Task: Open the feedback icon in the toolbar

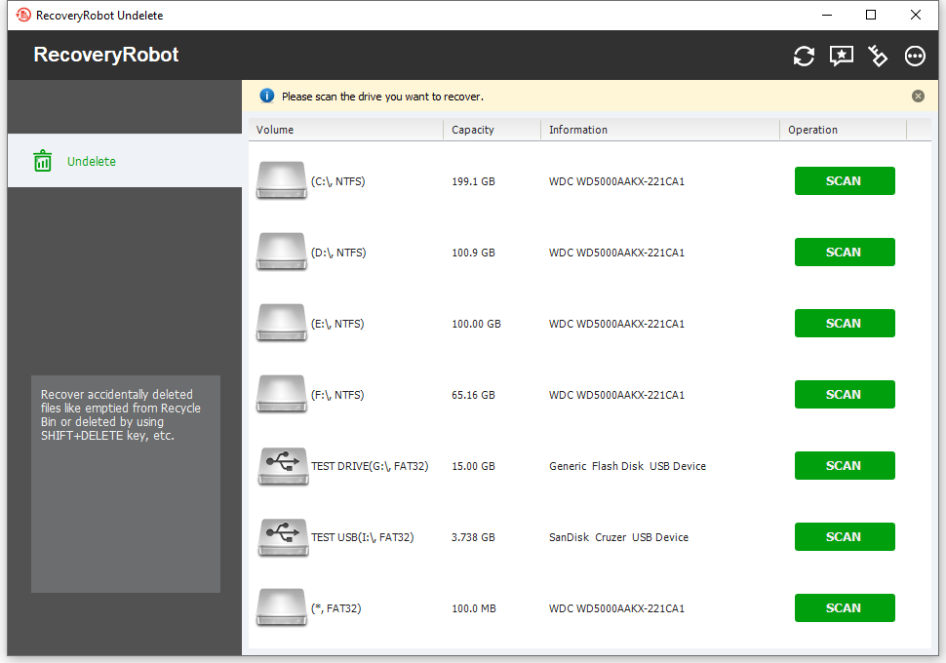Action: coord(840,56)
